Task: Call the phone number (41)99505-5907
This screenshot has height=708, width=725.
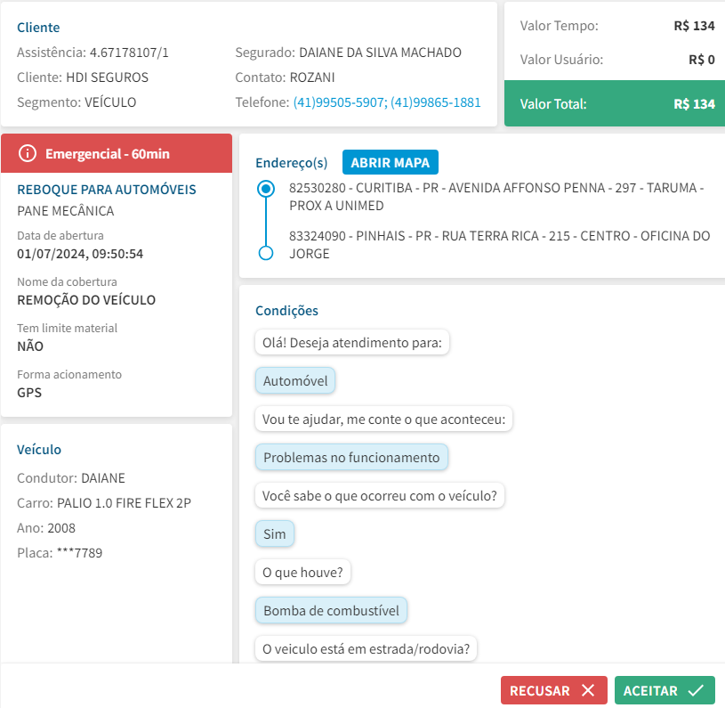Action: tap(339, 102)
